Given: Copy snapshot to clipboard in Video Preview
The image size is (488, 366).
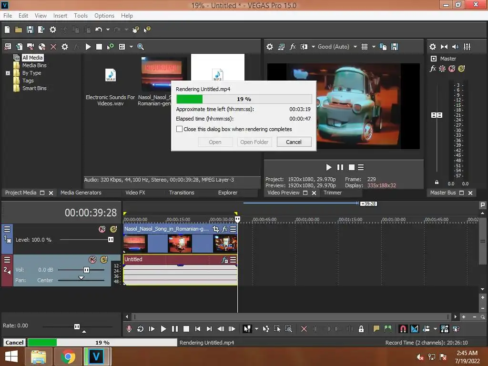Looking at the screenshot, I should (x=384, y=47).
